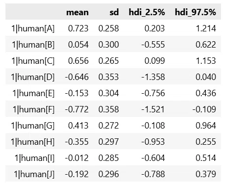
Task: Click the hdi_97.5% column header
Action: [x=195, y=12]
